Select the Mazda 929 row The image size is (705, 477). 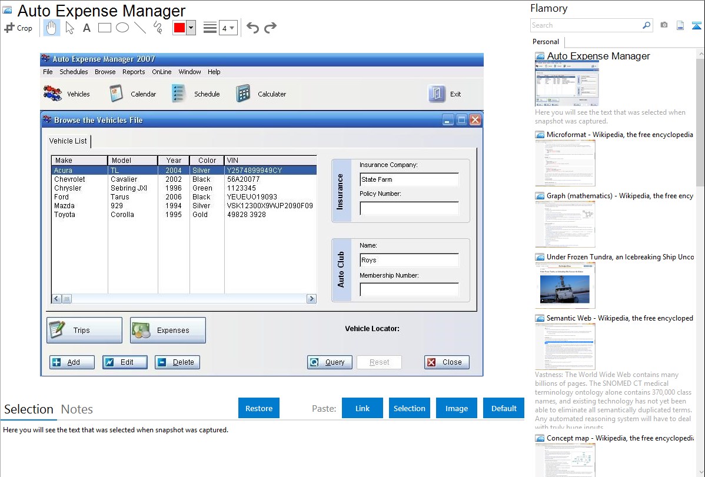[184, 206]
